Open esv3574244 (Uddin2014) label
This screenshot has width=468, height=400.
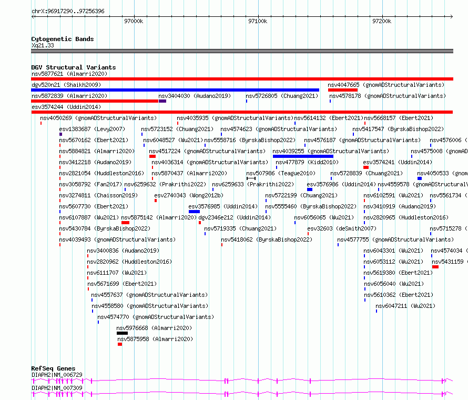tap(66, 107)
